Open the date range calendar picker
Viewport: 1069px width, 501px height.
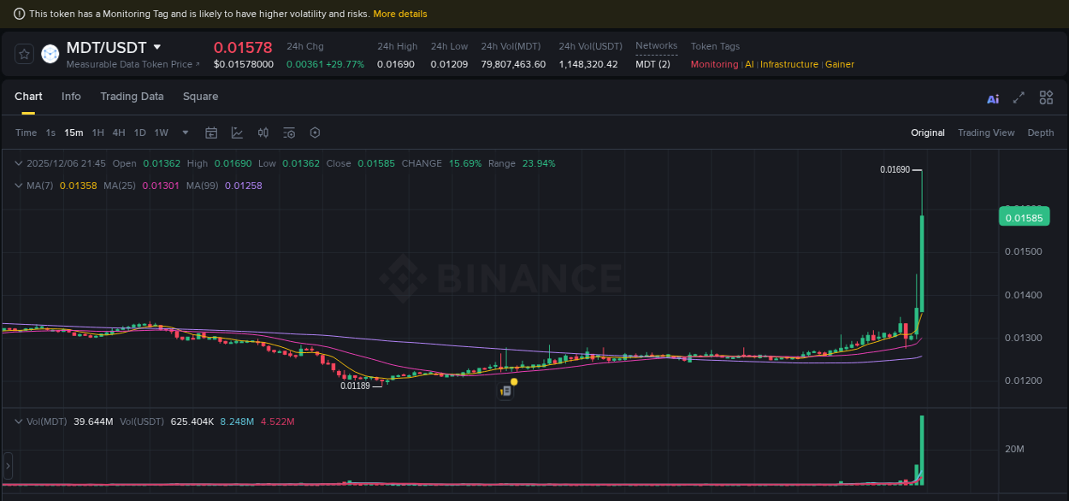(x=211, y=133)
